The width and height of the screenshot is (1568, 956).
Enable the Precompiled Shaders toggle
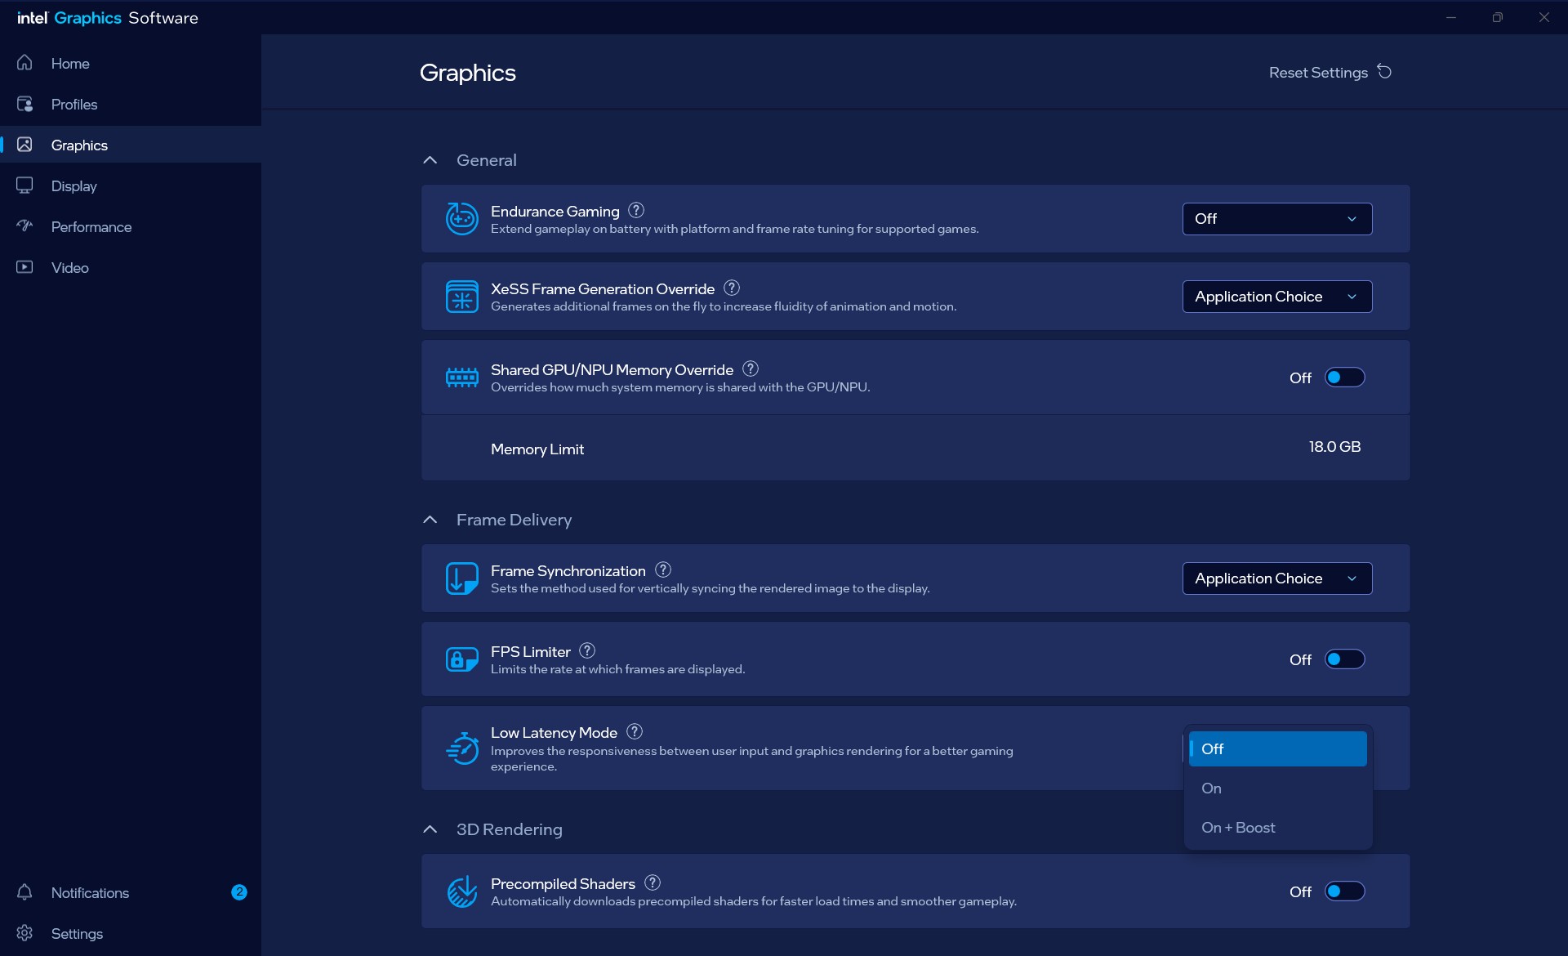pos(1344,891)
